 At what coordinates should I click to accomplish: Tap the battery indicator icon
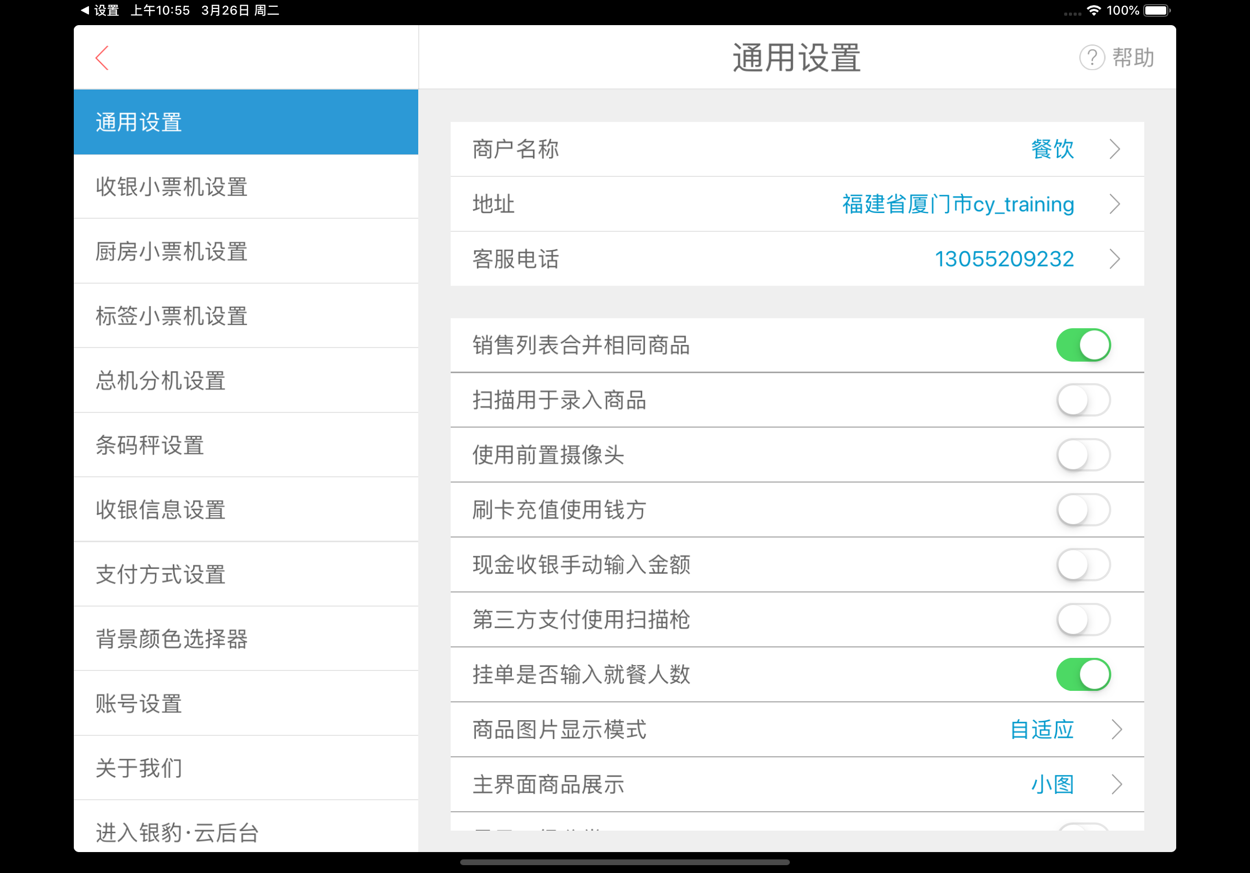(1156, 10)
